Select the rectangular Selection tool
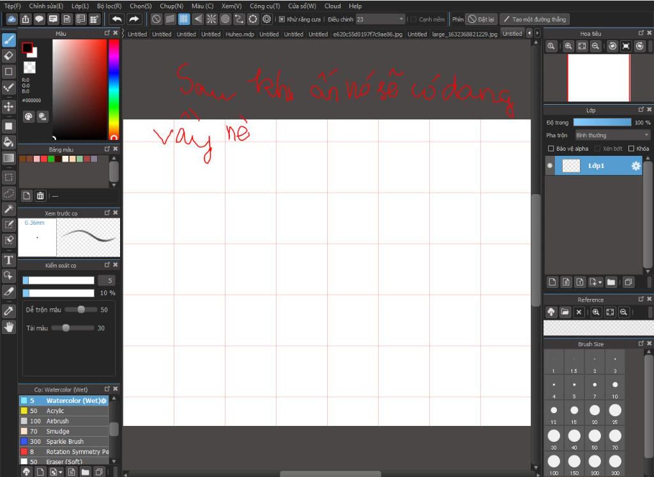 coord(8,177)
